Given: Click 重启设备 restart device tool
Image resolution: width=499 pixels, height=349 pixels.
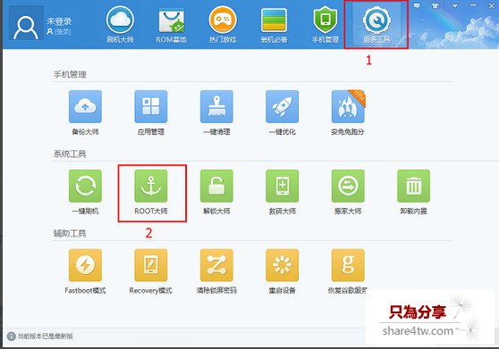Looking at the screenshot, I should 283,271.
